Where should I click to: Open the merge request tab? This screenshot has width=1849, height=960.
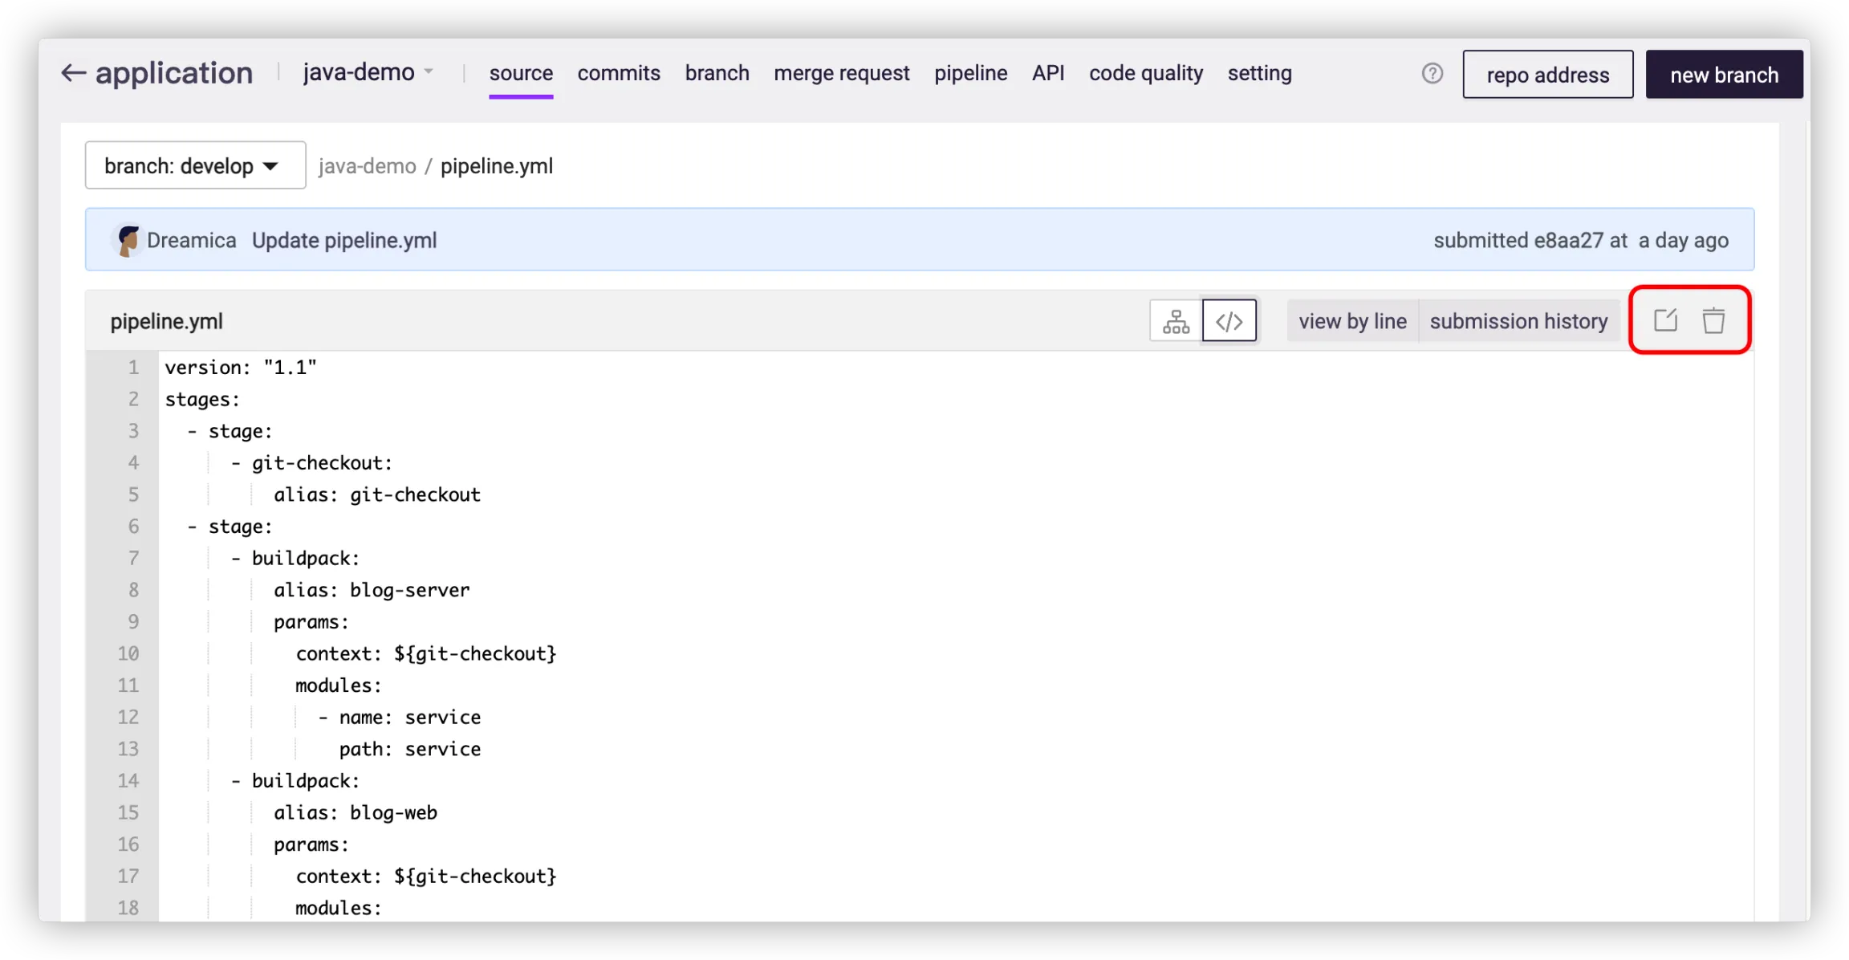pos(841,73)
